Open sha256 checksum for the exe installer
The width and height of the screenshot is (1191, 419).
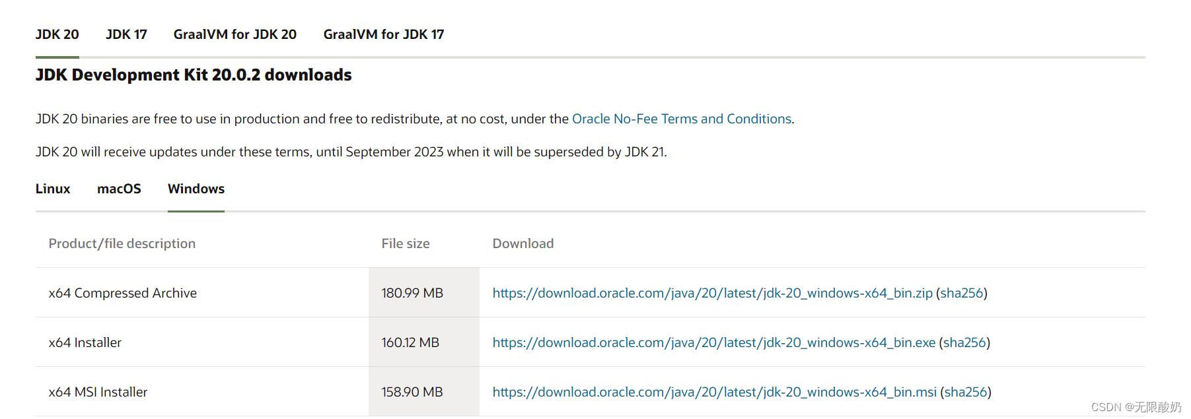tap(964, 342)
